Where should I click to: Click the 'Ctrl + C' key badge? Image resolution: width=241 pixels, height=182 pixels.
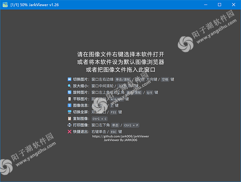point(99,119)
